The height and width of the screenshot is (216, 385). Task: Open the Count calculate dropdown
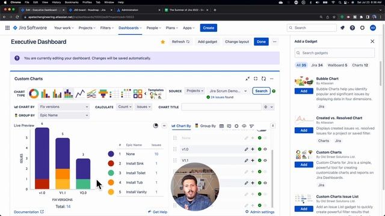(x=125, y=107)
